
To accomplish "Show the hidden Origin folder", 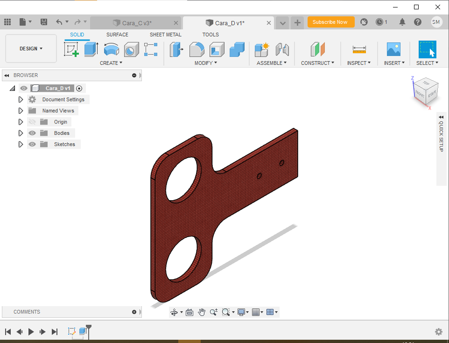I will pyautogui.click(x=32, y=122).
